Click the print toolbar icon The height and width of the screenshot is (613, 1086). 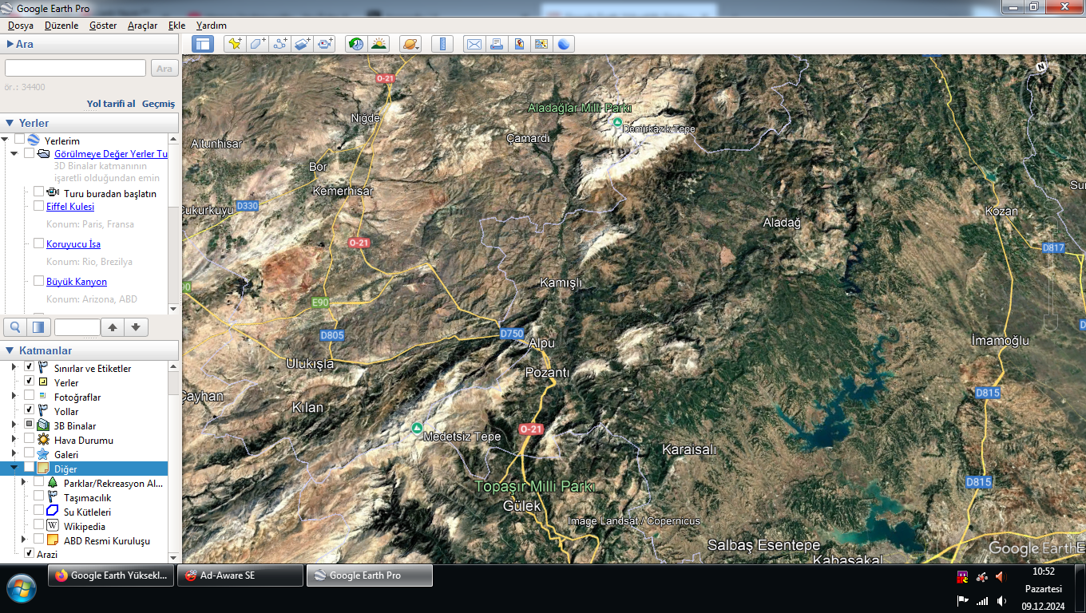click(497, 44)
